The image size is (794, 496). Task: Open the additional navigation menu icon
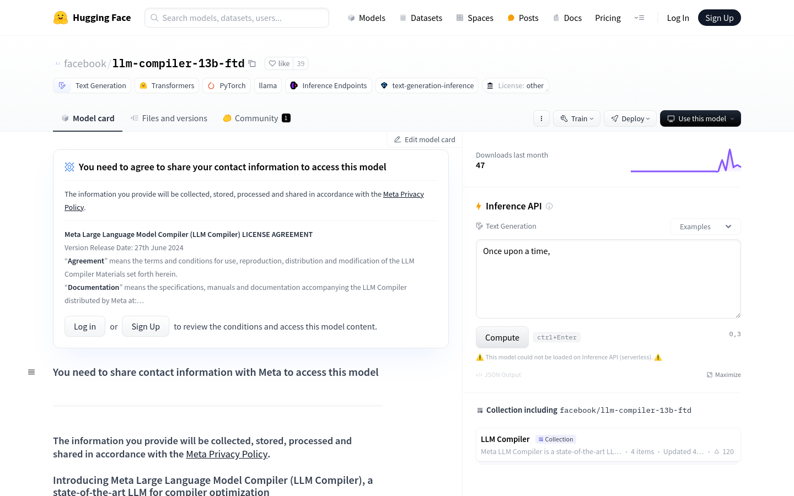pyautogui.click(x=640, y=18)
